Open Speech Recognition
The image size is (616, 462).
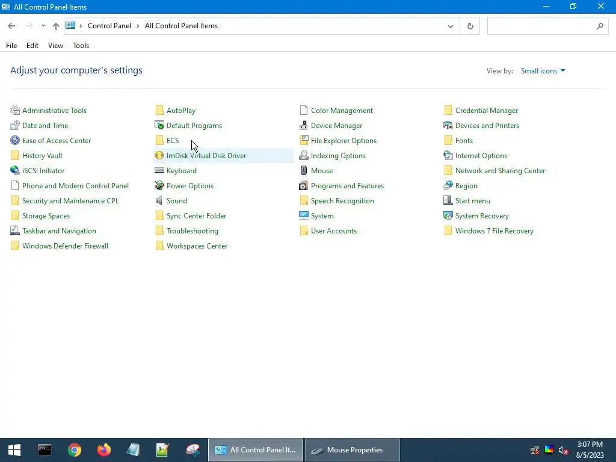coord(342,201)
